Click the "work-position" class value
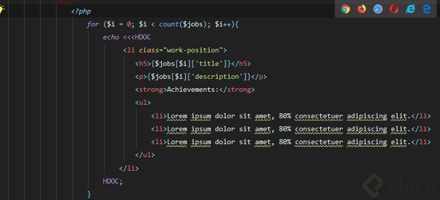This screenshot has width=440, height=200. click(193, 50)
